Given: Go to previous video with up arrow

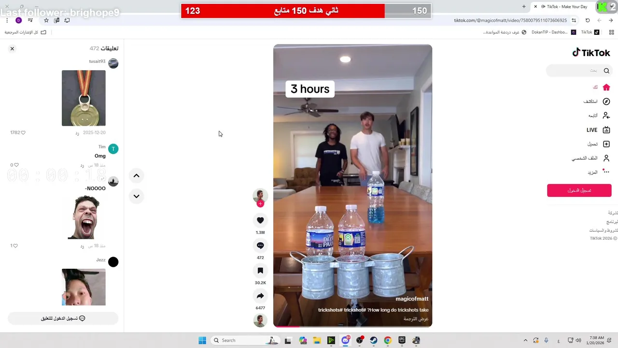Looking at the screenshot, I should coord(136,176).
